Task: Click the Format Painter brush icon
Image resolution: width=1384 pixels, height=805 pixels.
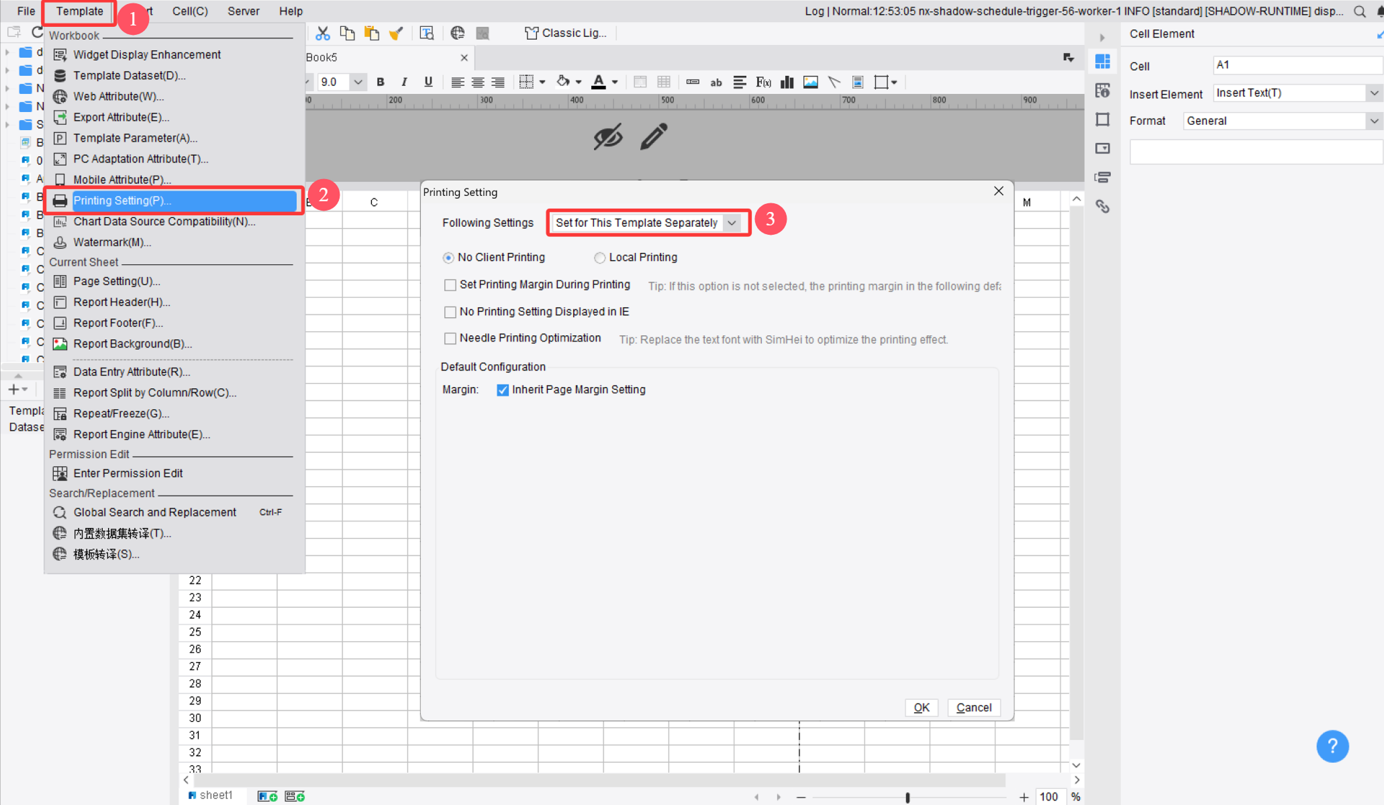Action: 395,32
